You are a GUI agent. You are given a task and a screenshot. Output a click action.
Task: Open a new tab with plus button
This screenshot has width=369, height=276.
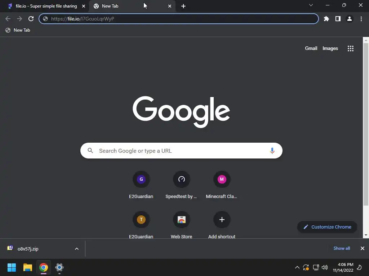point(183,6)
